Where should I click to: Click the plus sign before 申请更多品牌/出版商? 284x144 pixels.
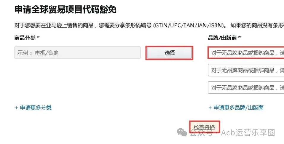[x=210, y=108]
